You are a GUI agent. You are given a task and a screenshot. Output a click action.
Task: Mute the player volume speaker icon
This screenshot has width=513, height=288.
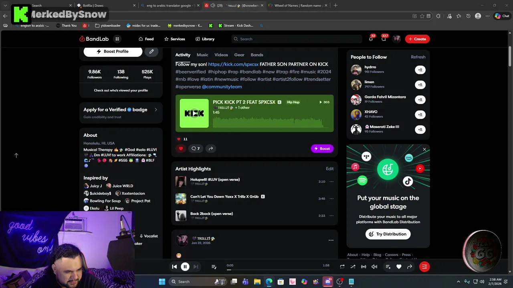(374, 267)
